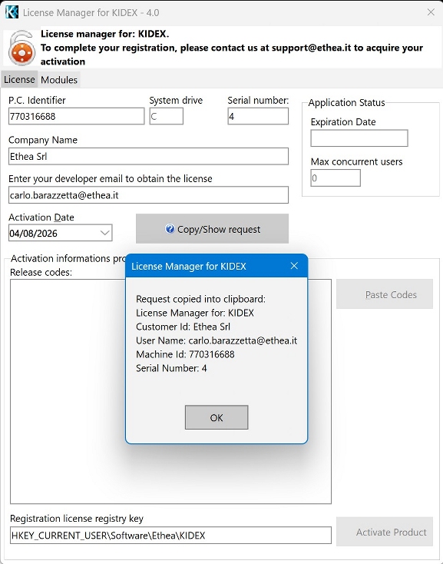Click the 'License Manager for: KIDEX' dialog line
The height and width of the screenshot is (564, 443).
195,313
